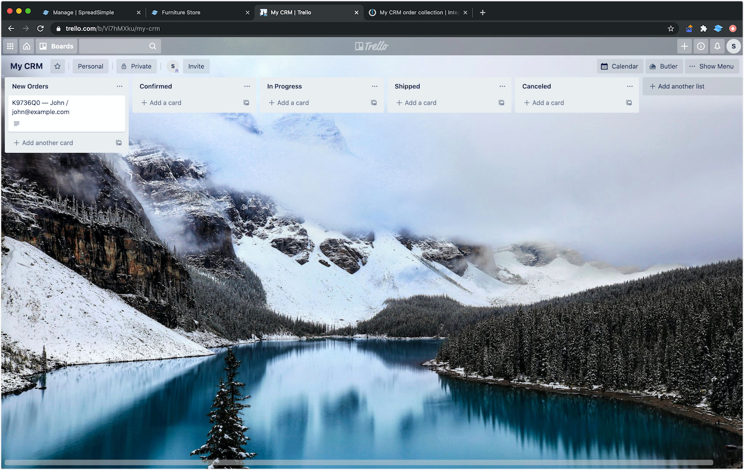
Task: Open the Canceled list actions menu
Action: 629,86
